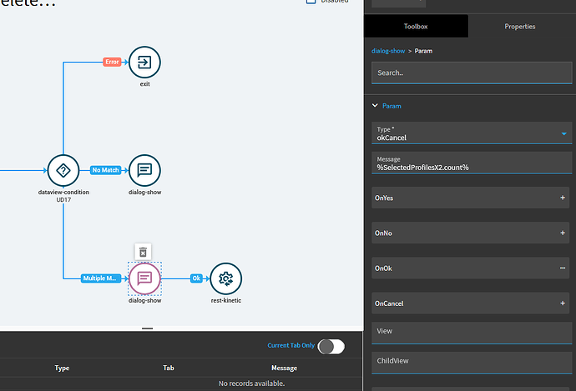Image resolution: width=576 pixels, height=391 pixels.
Task: Expand the OnNo plus icon
Action: pyautogui.click(x=563, y=233)
